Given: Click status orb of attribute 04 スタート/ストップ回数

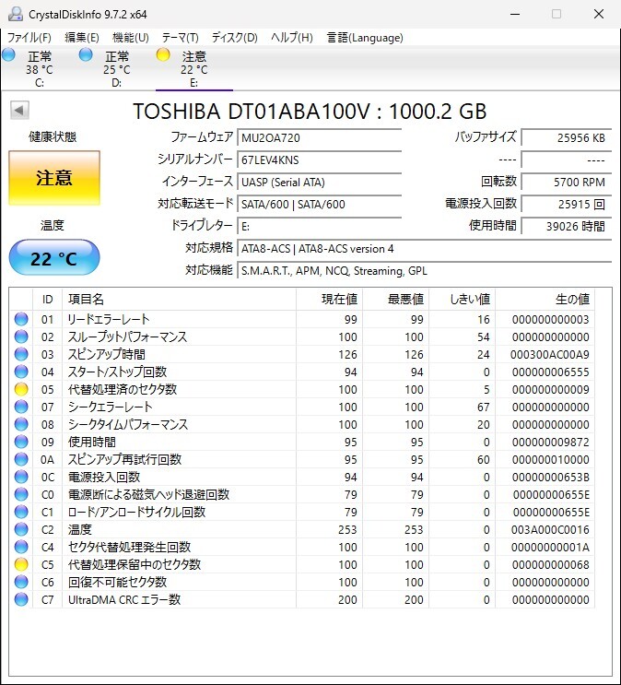Looking at the screenshot, I should 21,372.
